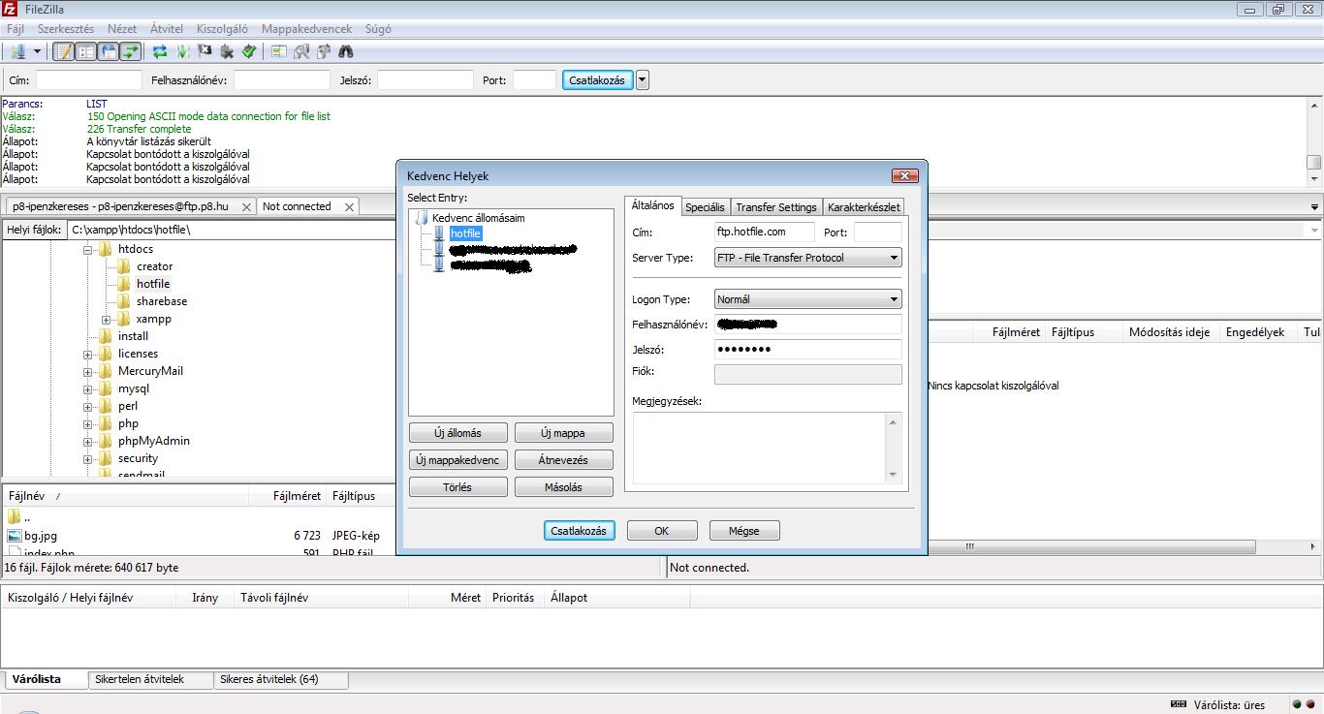Open the directory listing filters icon
The width and height of the screenshot is (1324, 714).
tap(279, 51)
